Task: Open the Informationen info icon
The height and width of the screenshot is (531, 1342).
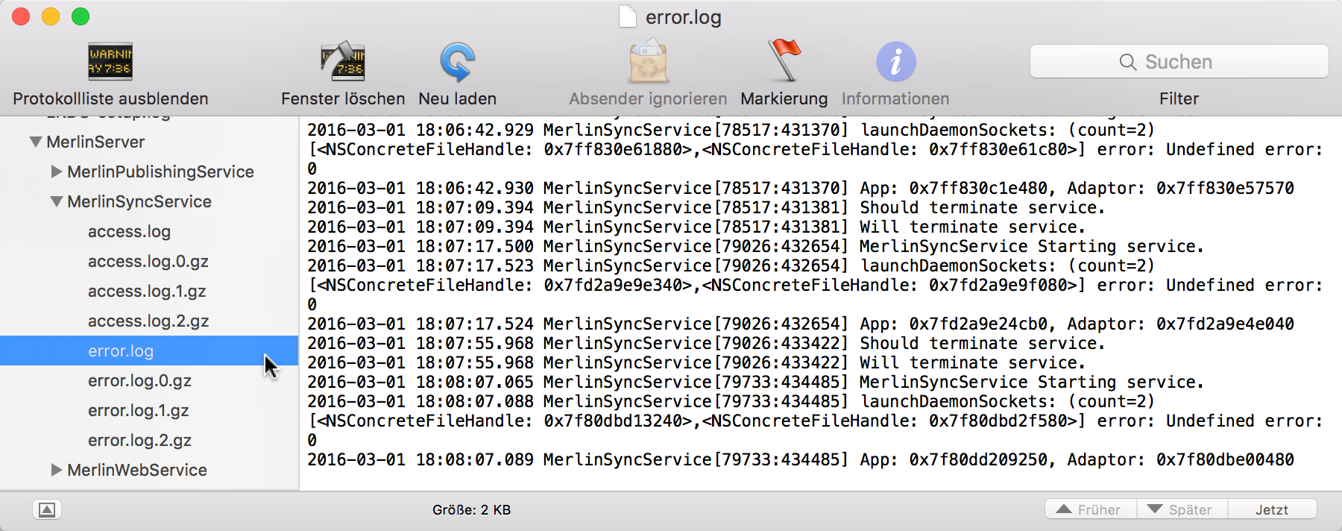Action: (895, 61)
